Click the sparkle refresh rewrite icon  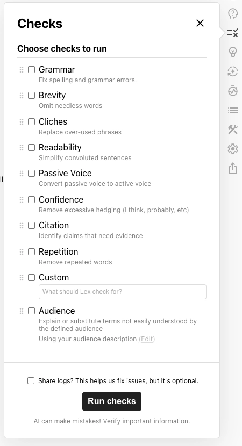point(233,71)
